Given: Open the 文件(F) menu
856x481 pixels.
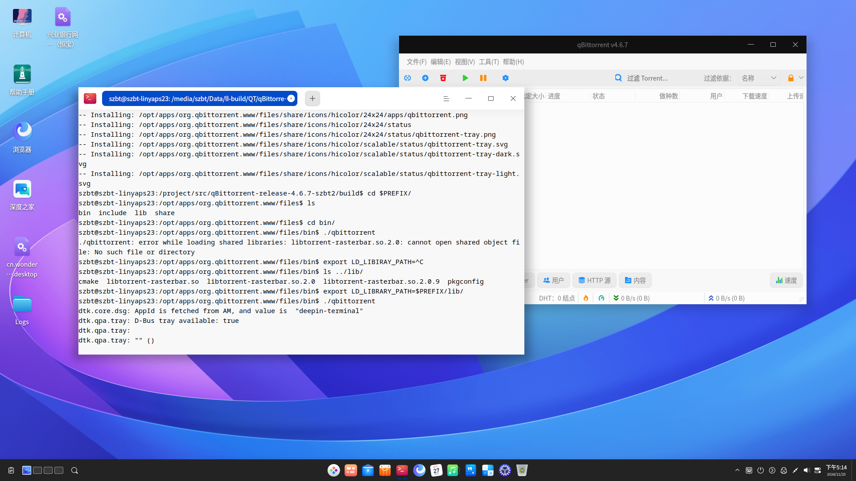Looking at the screenshot, I should pos(416,62).
